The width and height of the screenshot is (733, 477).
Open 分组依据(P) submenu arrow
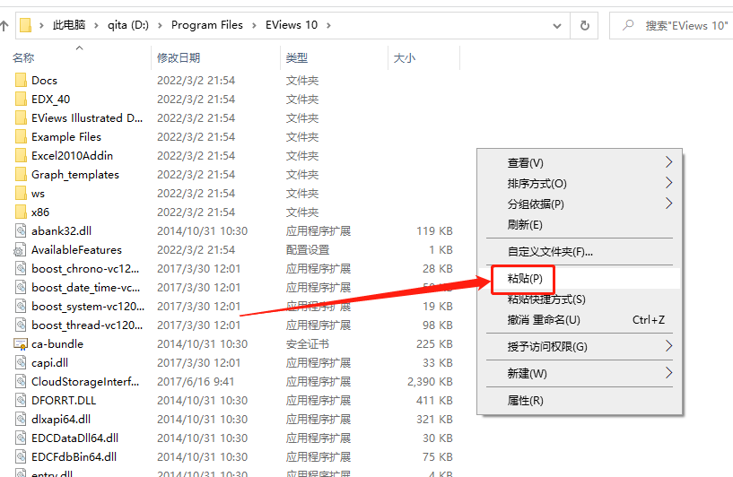pyautogui.click(x=669, y=204)
